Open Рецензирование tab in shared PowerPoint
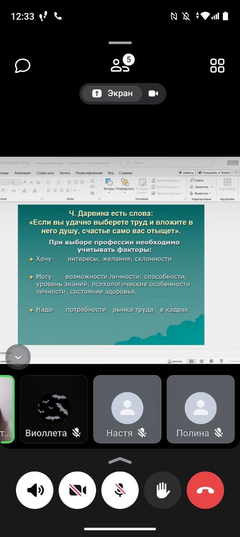Image resolution: width=240 pixels, height=537 pixels. coord(89,172)
